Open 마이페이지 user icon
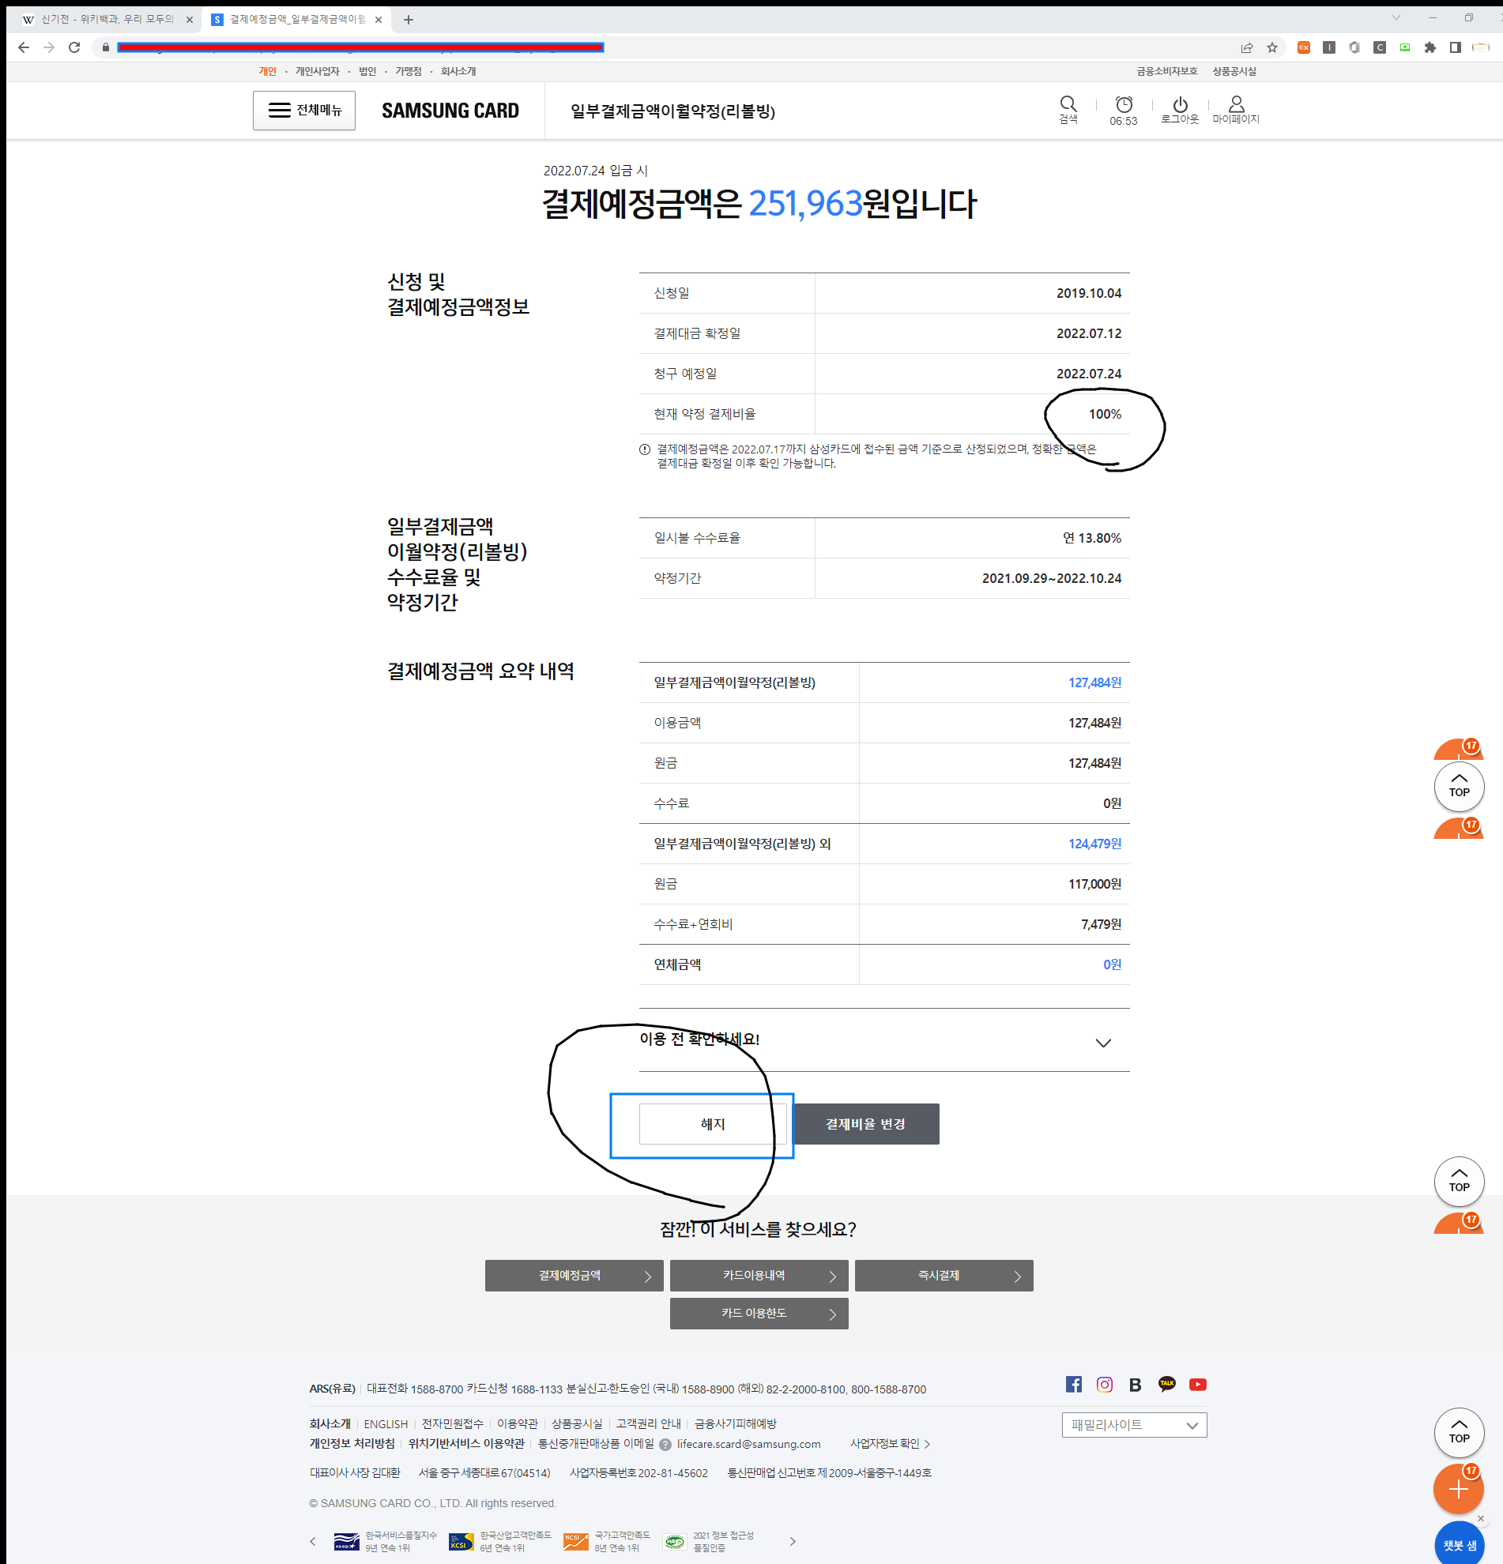 [1236, 110]
